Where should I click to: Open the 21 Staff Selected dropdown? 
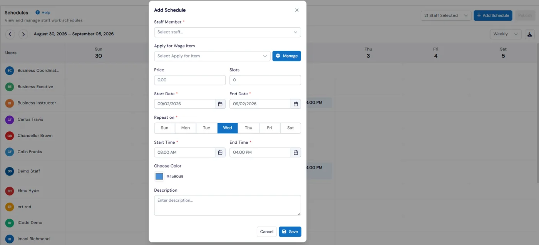pyautogui.click(x=446, y=16)
